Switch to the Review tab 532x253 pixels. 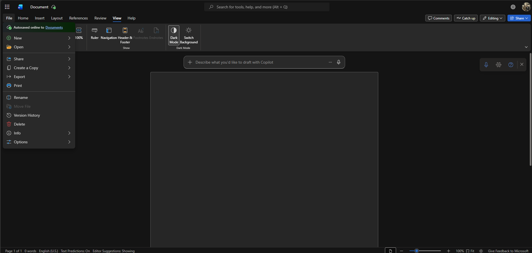pos(100,18)
